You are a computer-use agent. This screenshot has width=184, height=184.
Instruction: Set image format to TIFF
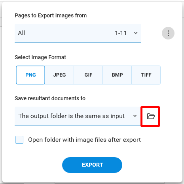146,75
